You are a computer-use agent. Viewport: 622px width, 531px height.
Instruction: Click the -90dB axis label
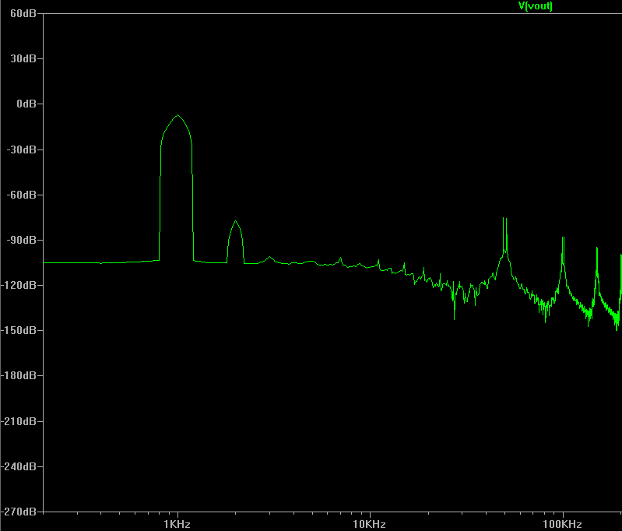(22, 240)
